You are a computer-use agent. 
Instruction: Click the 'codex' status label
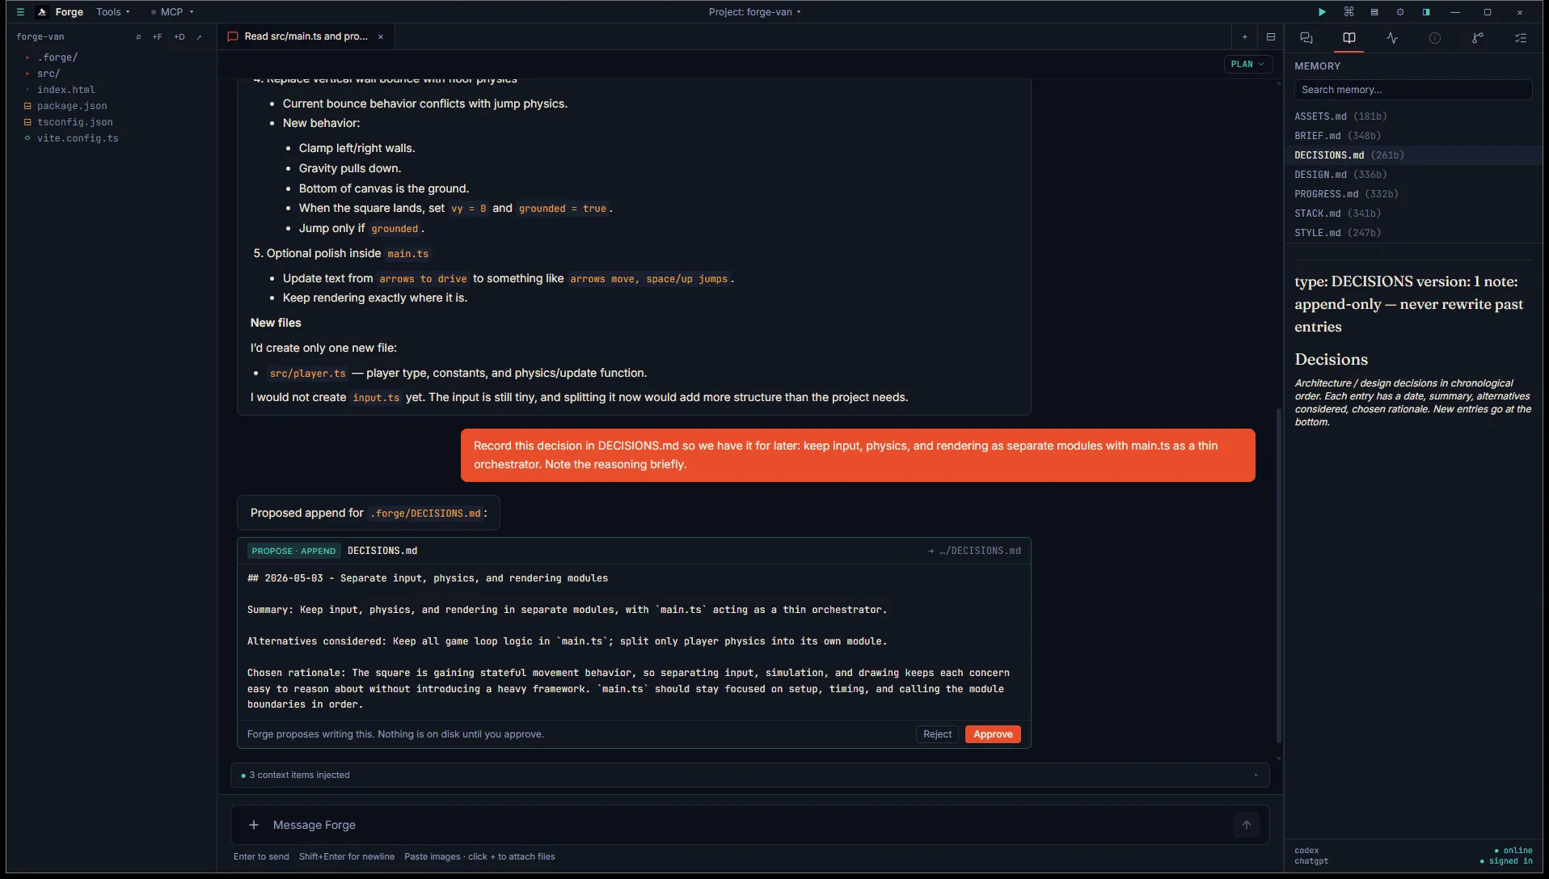click(1306, 851)
